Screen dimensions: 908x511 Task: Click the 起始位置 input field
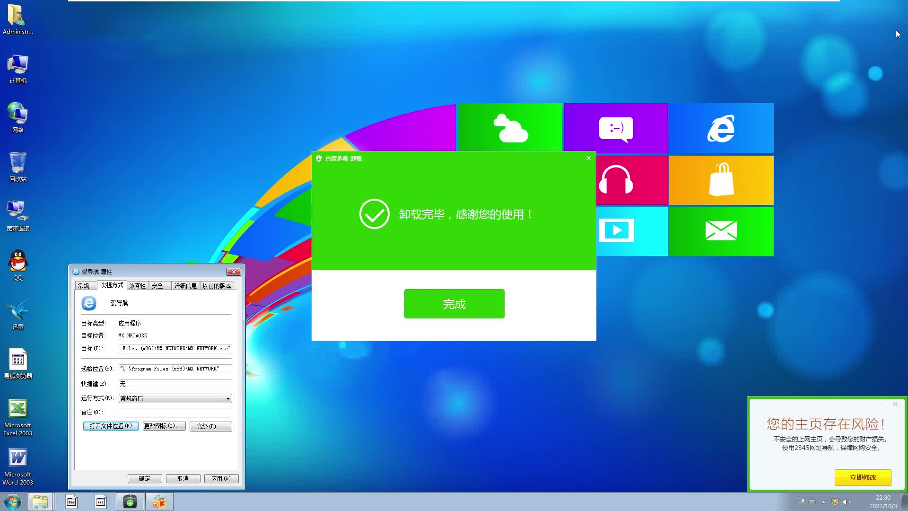click(x=175, y=369)
